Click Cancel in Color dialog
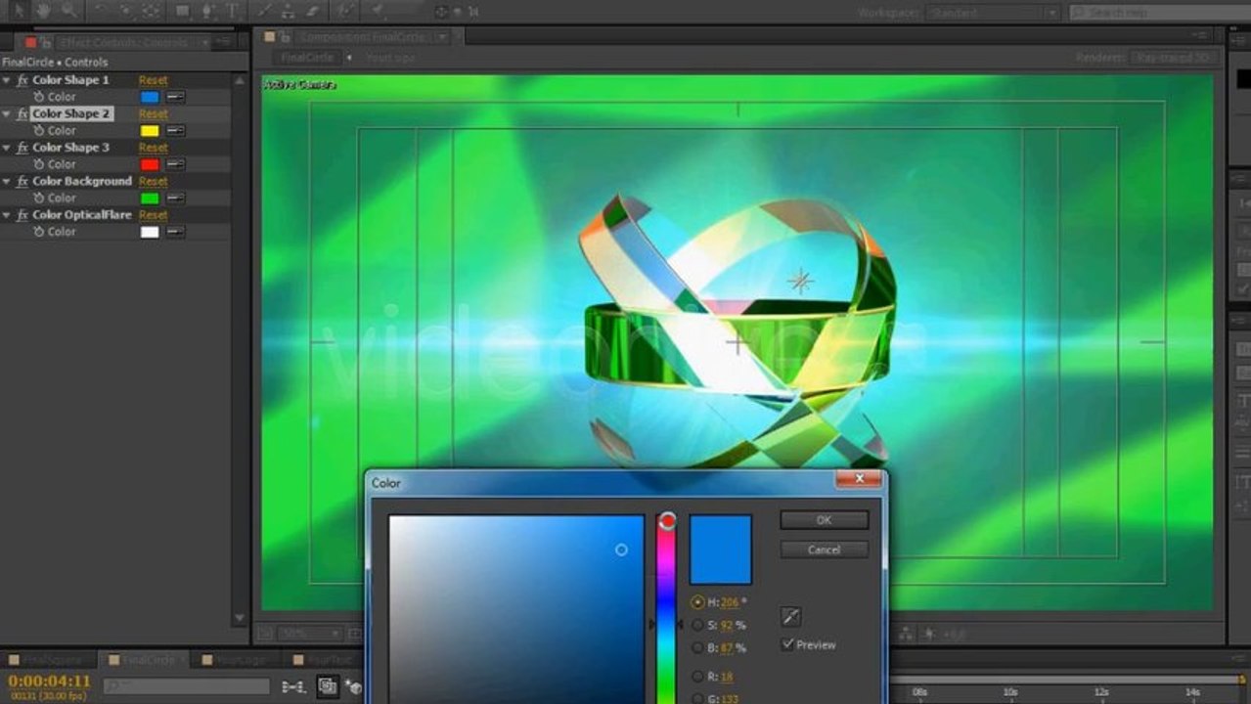The width and height of the screenshot is (1251, 704). pos(824,550)
